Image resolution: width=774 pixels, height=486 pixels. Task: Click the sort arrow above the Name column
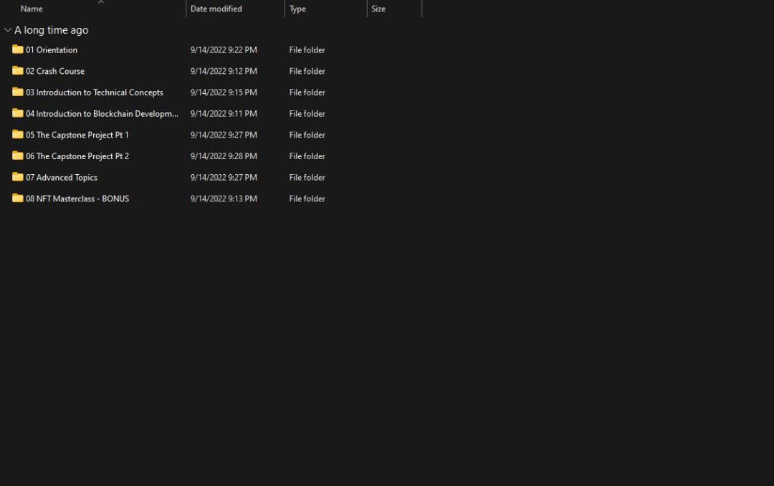click(101, 2)
